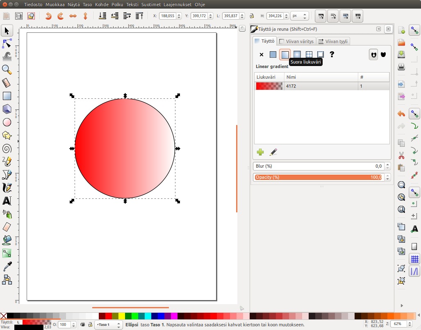Toggle visibility of current layer (eye)

coord(82,324)
